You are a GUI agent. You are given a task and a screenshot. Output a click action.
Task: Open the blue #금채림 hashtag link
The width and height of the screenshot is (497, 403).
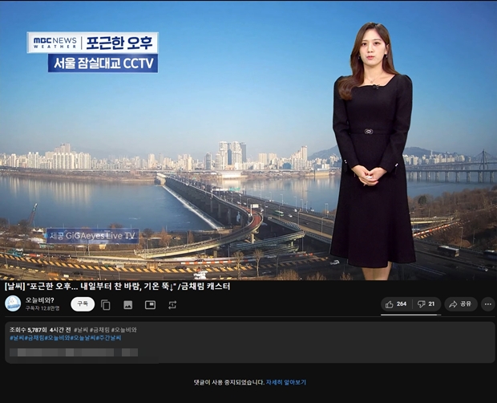34,338
